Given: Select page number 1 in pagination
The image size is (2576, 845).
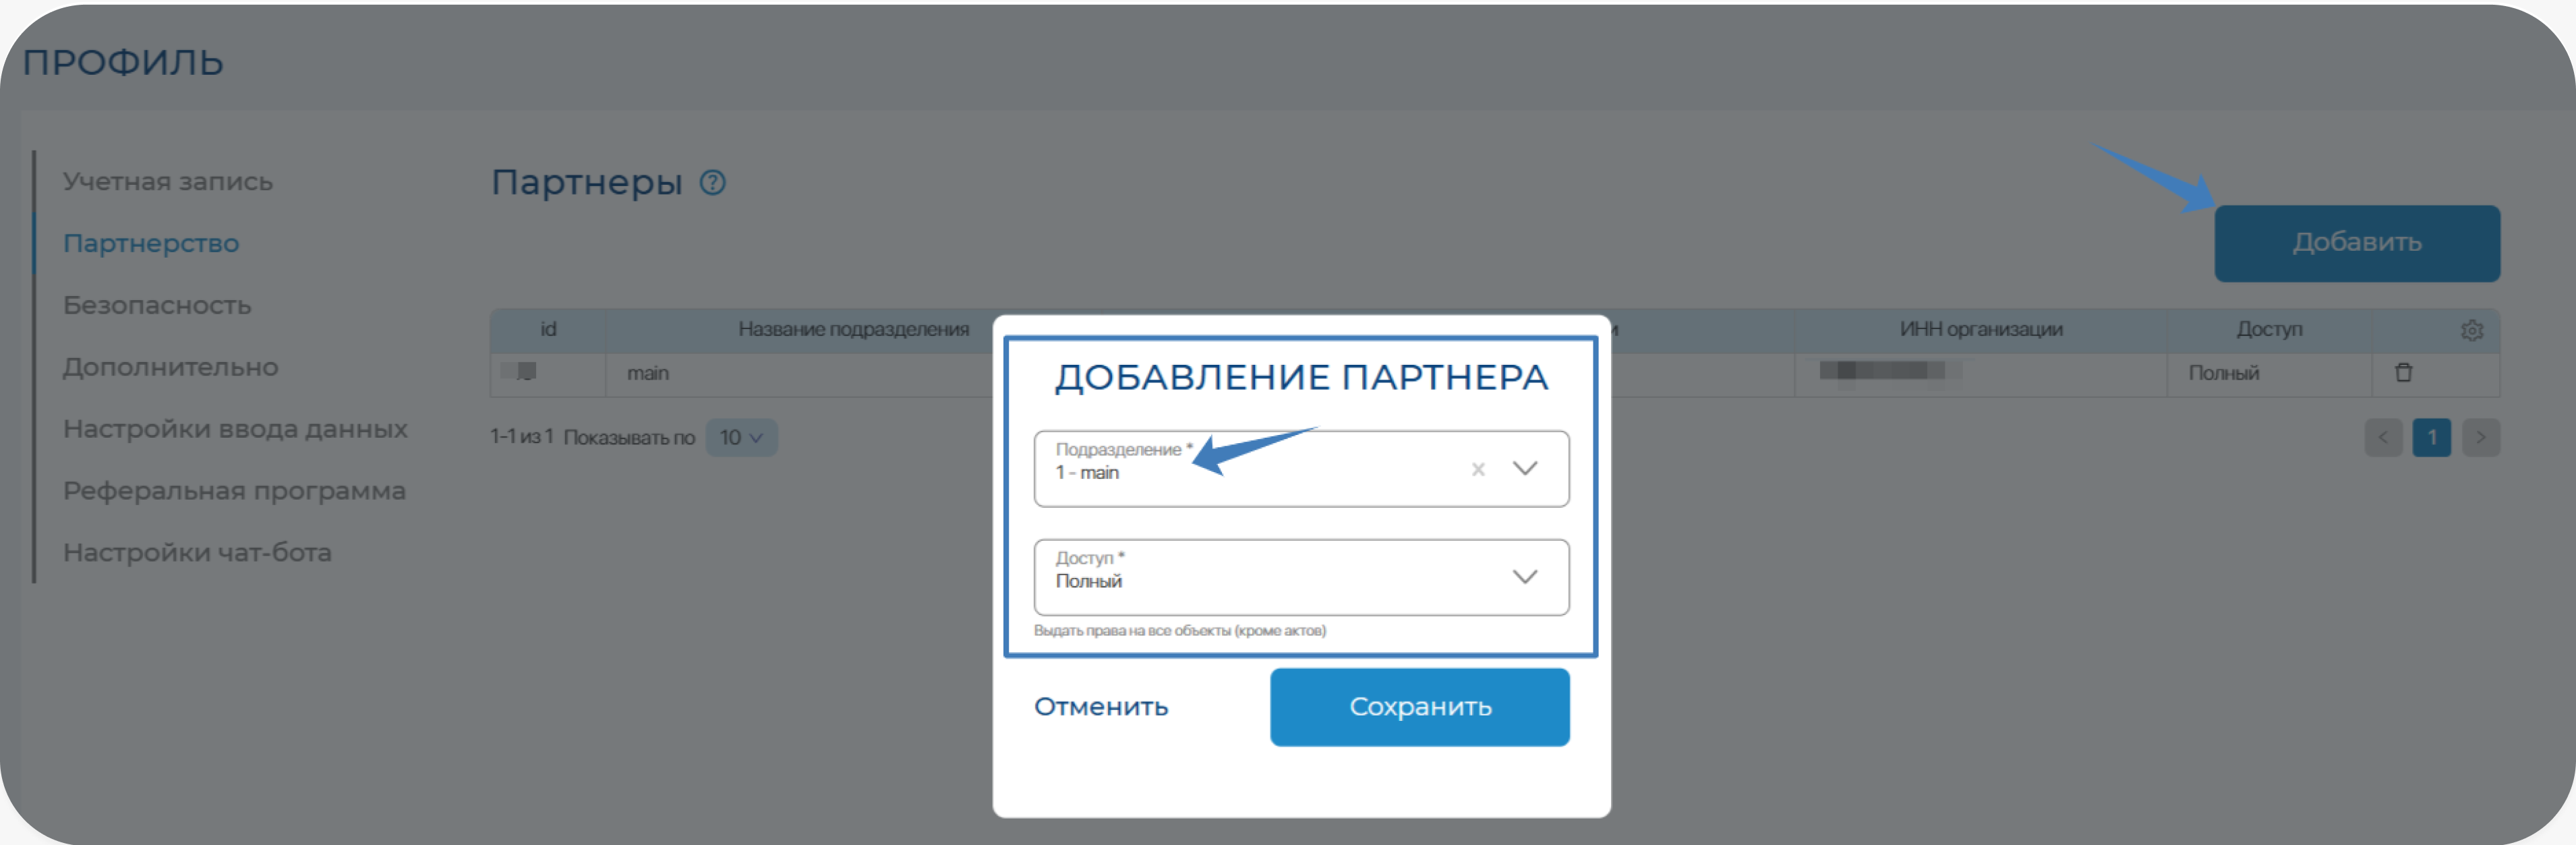Looking at the screenshot, I should tap(2431, 438).
